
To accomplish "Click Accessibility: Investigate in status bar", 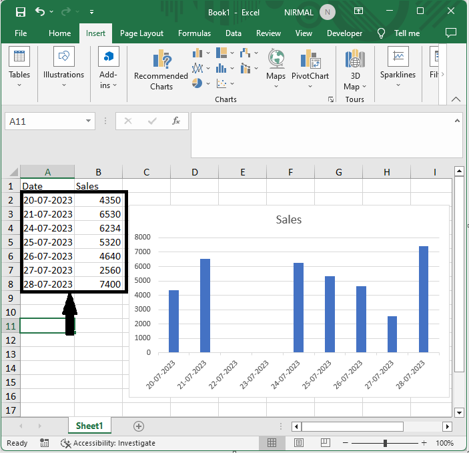I will point(108,443).
